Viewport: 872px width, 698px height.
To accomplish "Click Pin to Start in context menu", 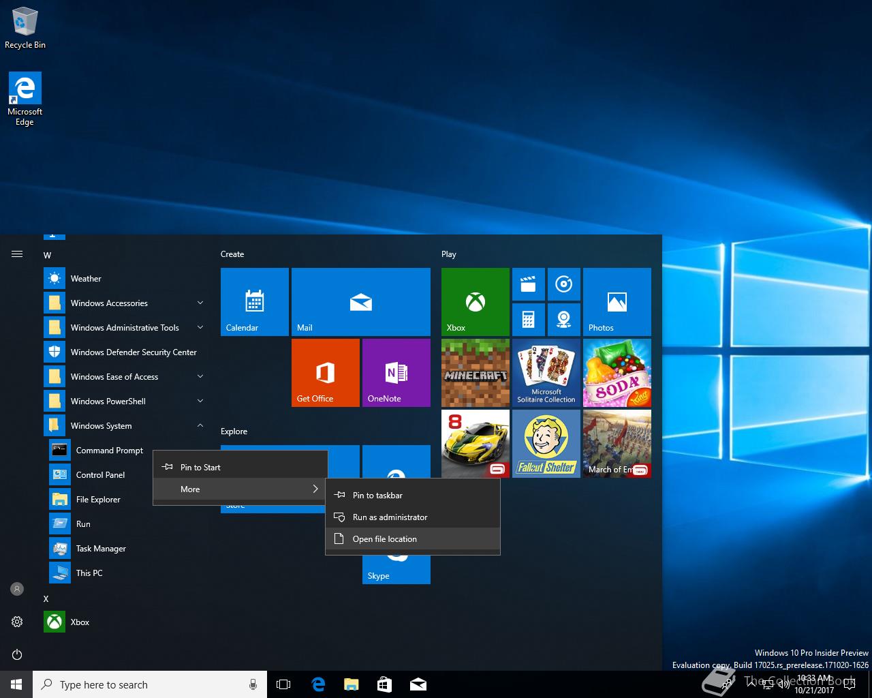I will (200, 468).
